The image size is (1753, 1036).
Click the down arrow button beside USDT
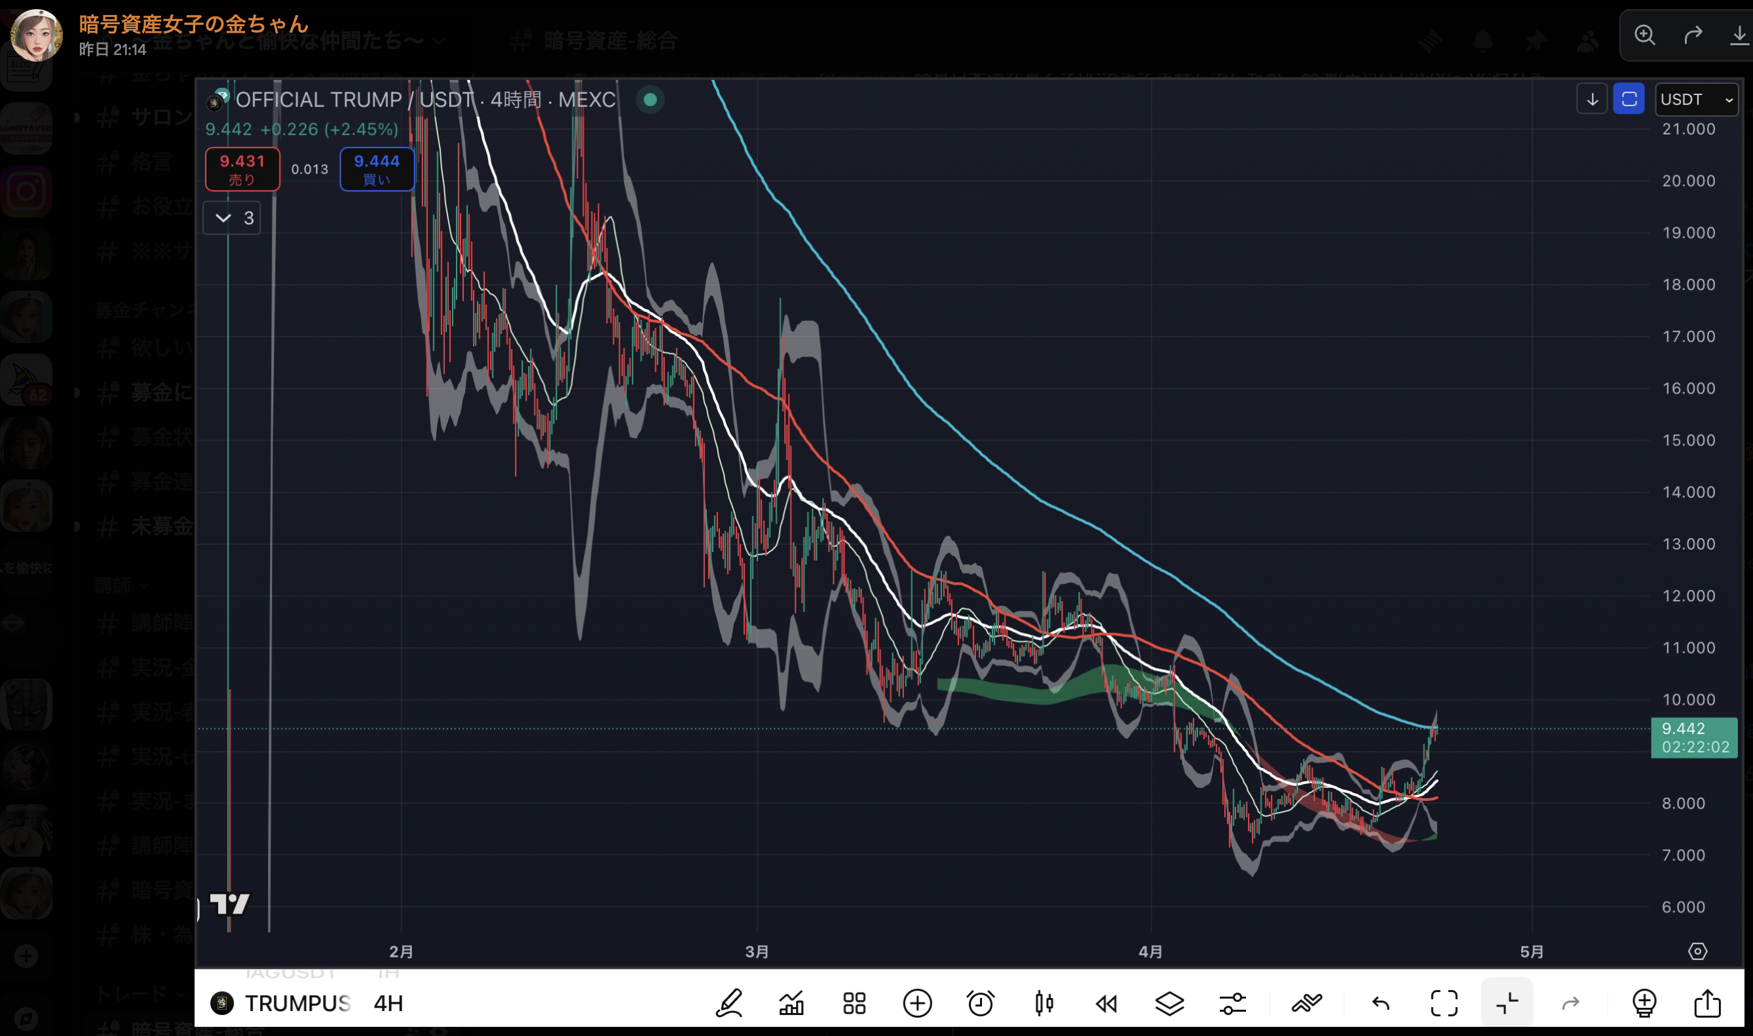point(1593,100)
